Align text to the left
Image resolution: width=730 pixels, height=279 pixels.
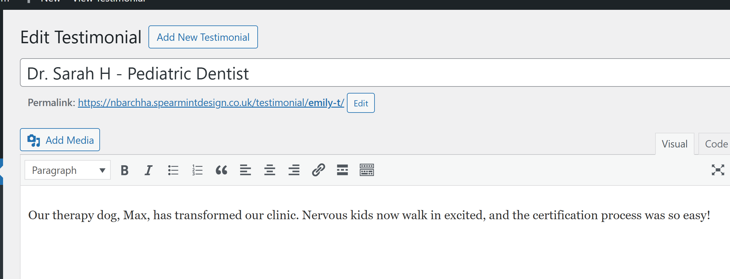(x=245, y=170)
